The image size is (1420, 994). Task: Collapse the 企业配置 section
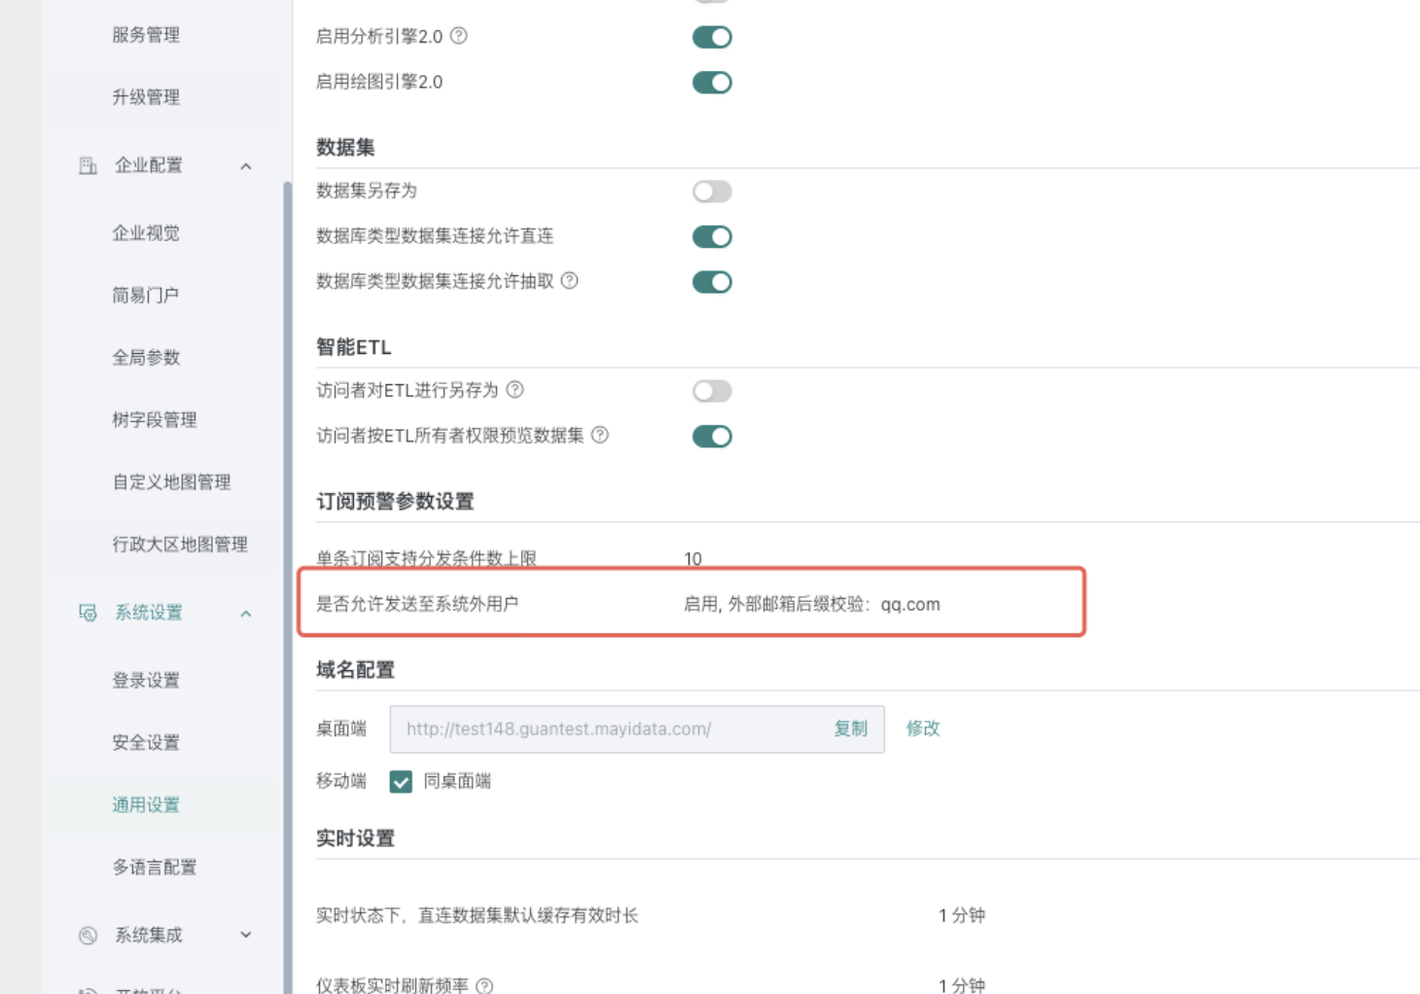tap(245, 165)
